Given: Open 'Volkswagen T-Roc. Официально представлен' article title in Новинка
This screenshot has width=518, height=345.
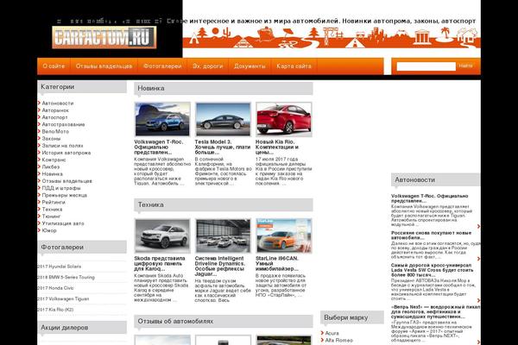Looking at the screenshot, I should pyautogui.click(x=159, y=147).
